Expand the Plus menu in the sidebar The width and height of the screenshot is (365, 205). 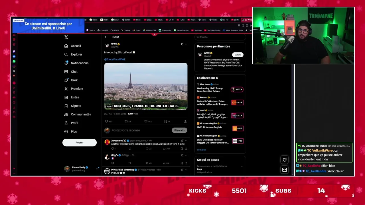(x=71, y=132)
